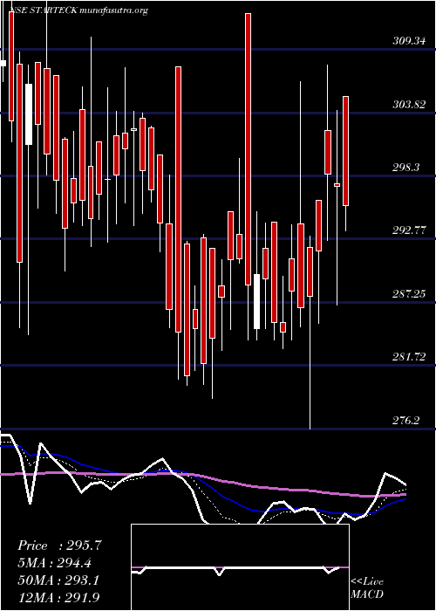Click inside the MACD indicator box

tap(240, 567)
